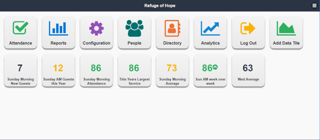The width and height of the screenshot is (320, 140).
Task: Click the Add Data Tile icon
Action: click(286, 28)
